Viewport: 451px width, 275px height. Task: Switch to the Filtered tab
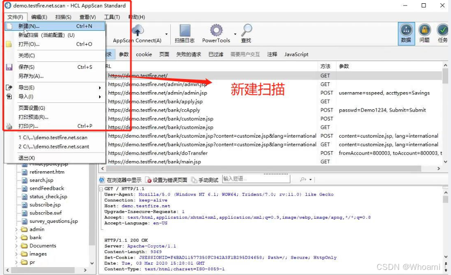tap(215, 54)
